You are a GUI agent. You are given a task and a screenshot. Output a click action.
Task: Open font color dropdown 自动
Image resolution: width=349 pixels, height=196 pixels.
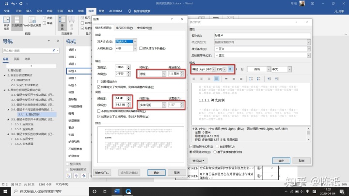coord(269,69)
